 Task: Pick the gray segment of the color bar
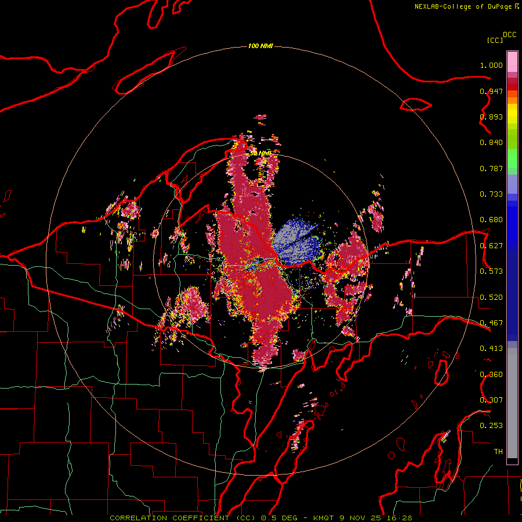pos(512,403)
